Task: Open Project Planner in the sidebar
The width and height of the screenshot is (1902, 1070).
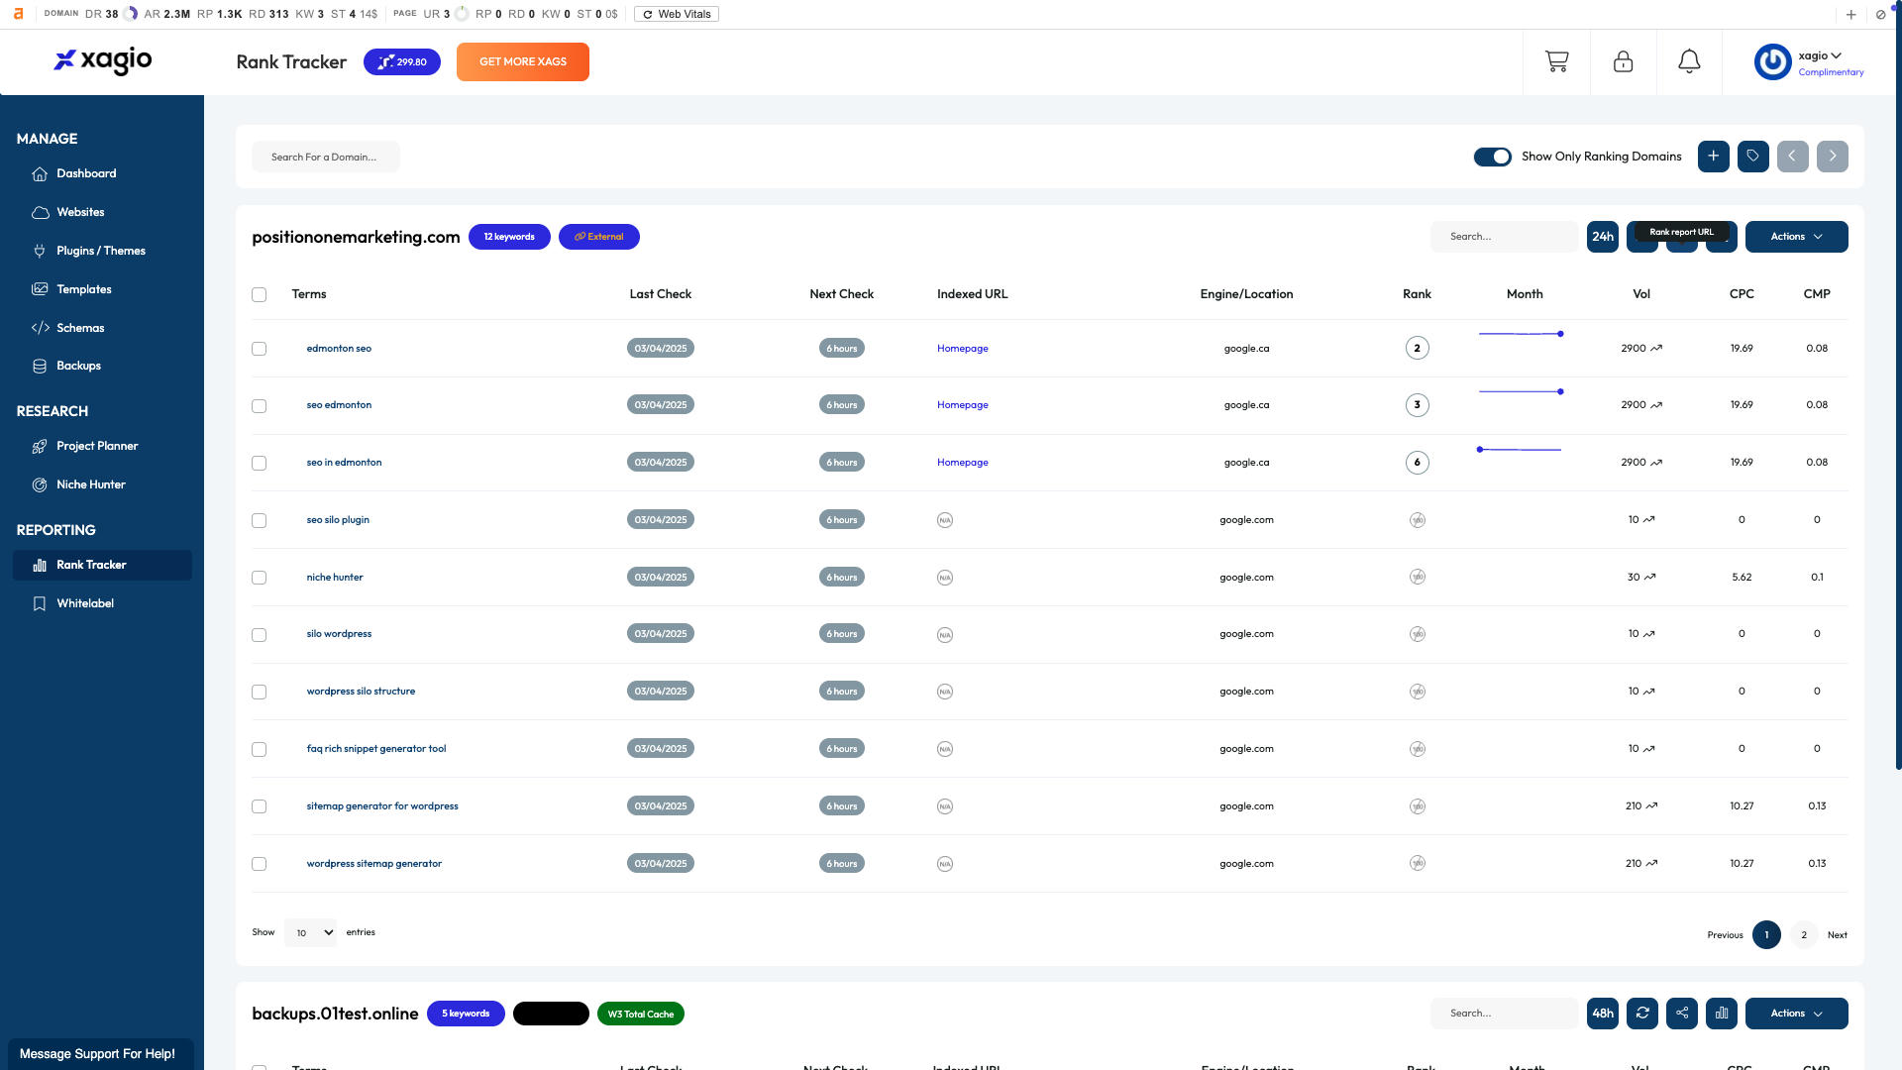Action: click(97, 446)
